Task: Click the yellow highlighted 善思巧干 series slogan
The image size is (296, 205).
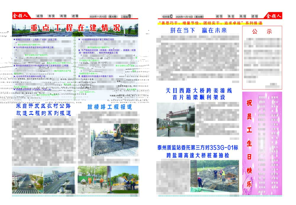Action: click(x=210, y=23)
